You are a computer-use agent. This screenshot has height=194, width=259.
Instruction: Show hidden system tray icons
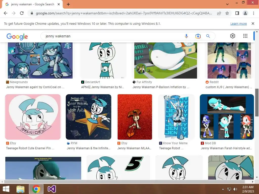pos(223,189)
